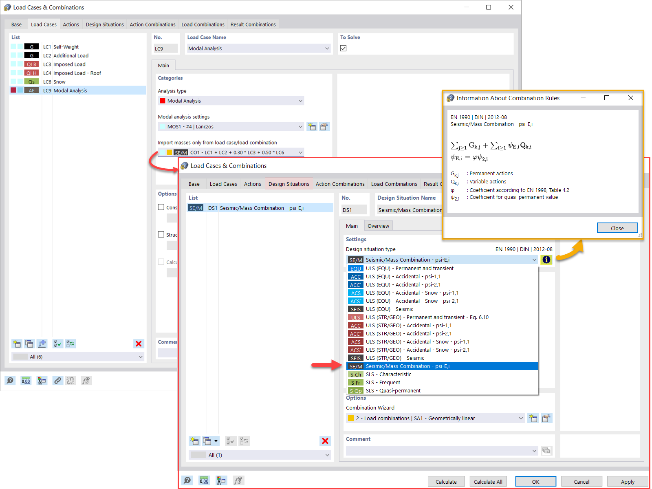
Task: Create a new load case
Action: pos(17,344)
